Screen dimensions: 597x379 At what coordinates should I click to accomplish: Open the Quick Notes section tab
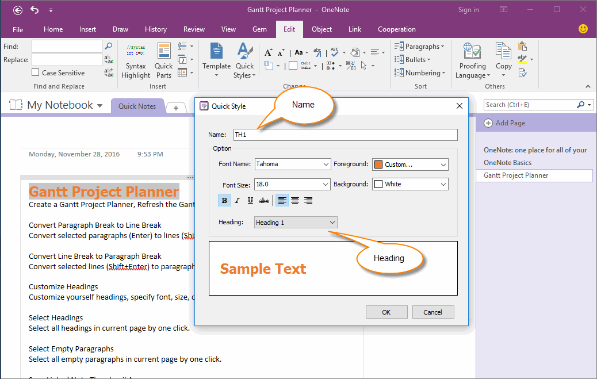coord(137,106)
